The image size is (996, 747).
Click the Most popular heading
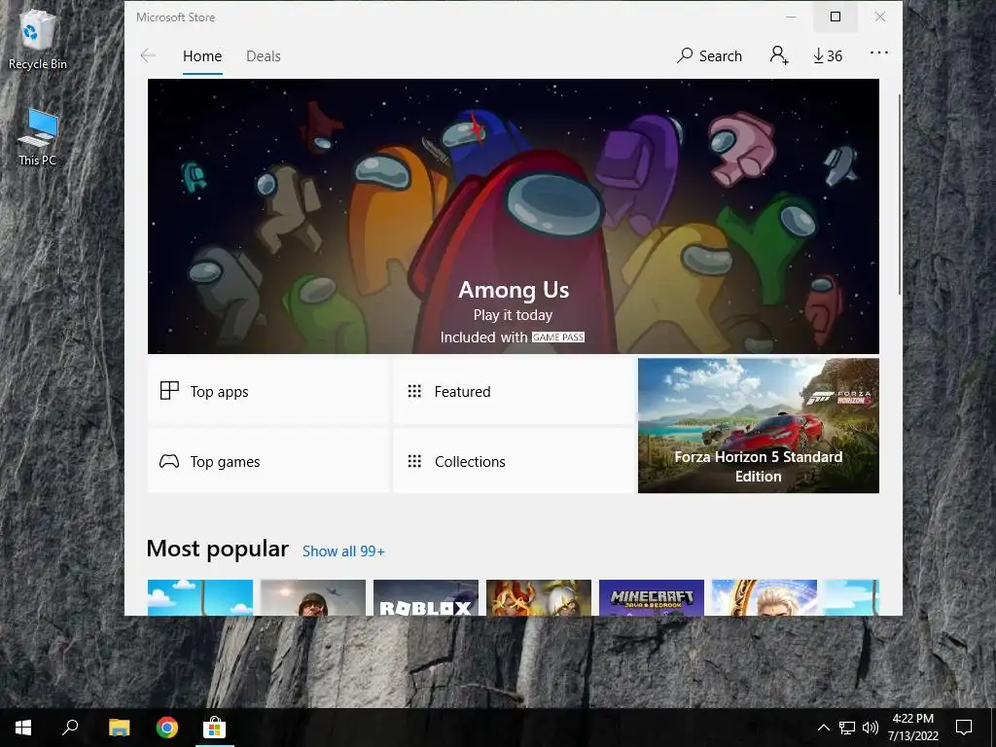point(217,549)
